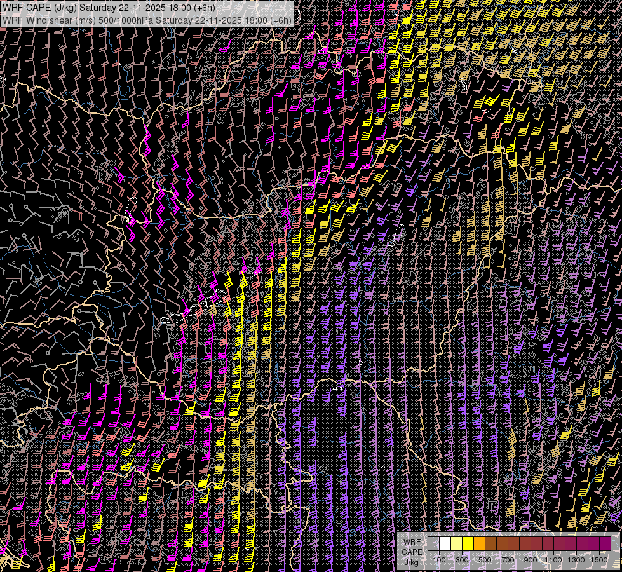Click the 100 label in legend

pyautogui.click(x=439, y=559)
